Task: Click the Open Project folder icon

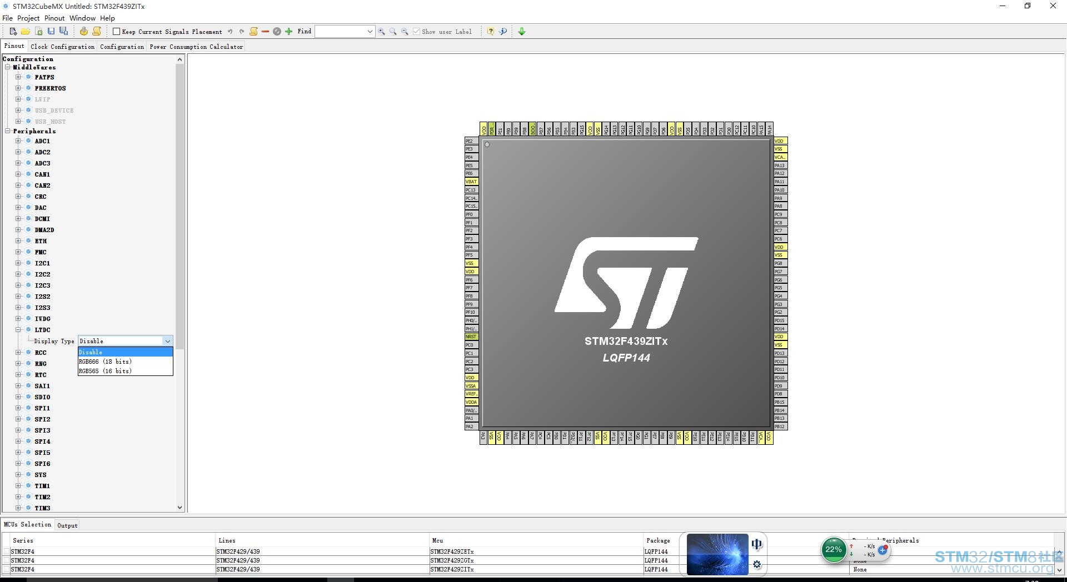Action: (x=26, y=32)
